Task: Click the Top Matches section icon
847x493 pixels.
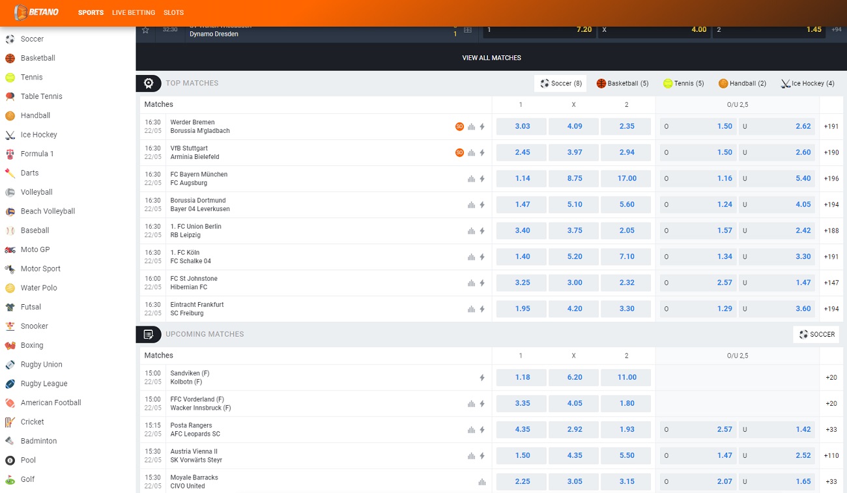Action: point(149,83)
